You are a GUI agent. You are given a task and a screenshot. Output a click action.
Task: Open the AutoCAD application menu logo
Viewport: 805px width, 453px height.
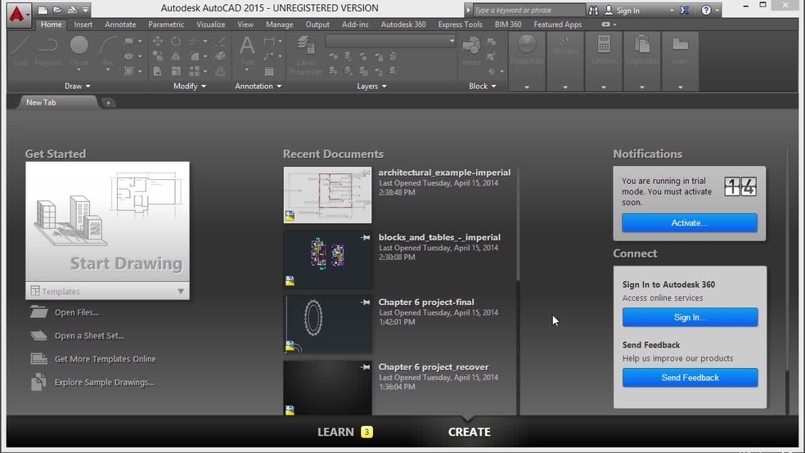[x=17, y=14]
